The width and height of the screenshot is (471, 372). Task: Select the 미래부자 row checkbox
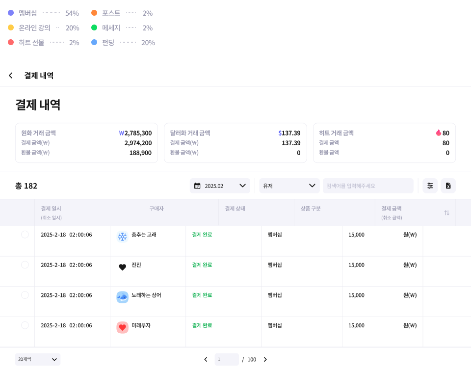click(x=25, y=325)
